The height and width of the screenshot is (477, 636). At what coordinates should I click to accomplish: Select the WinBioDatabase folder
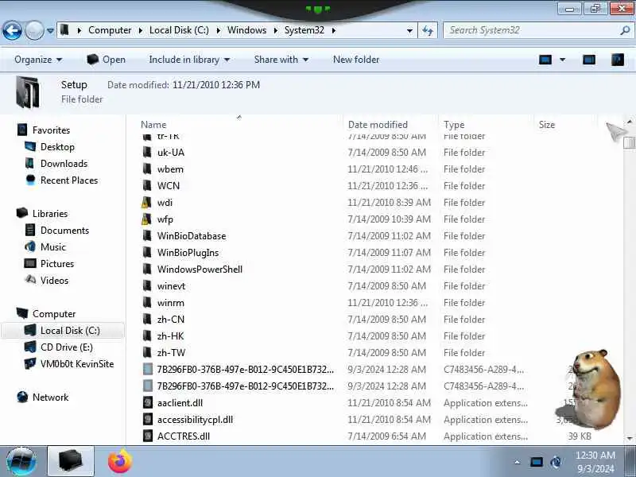(x=192, y=236)
